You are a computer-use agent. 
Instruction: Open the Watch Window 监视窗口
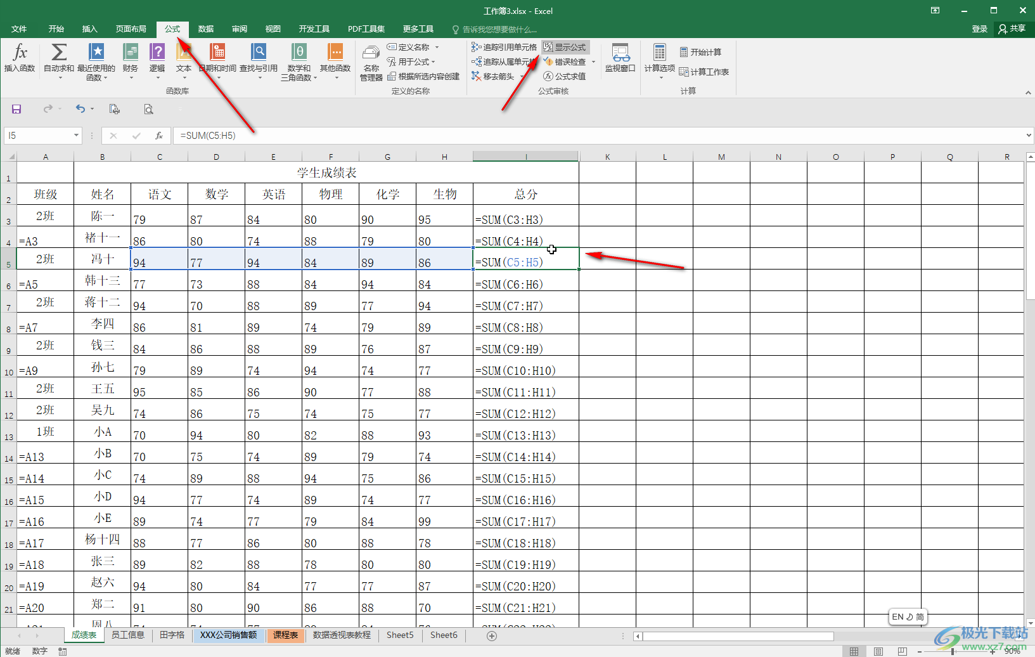point(620,58)
